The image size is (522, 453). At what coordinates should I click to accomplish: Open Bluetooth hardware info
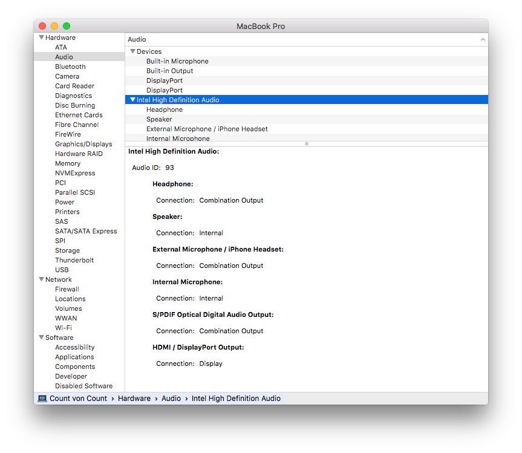(x=70, y=67)
